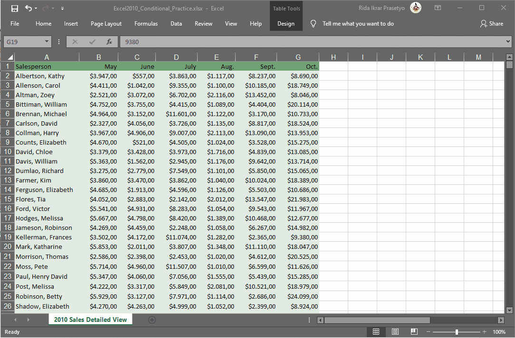Open the Formulas ribbon tab
The width and height of the screenshot is (515, 338).
pos(146,24)
